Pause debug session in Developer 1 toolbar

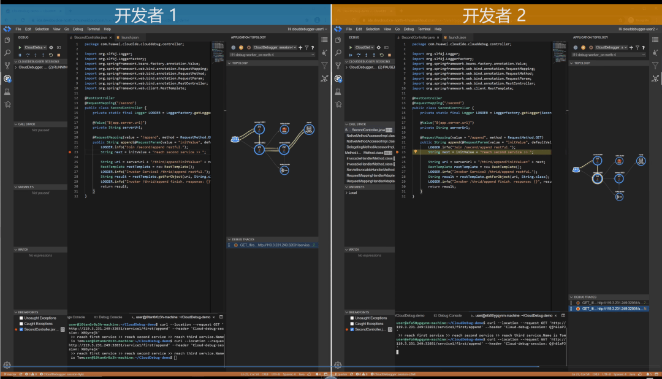(20, 55)
